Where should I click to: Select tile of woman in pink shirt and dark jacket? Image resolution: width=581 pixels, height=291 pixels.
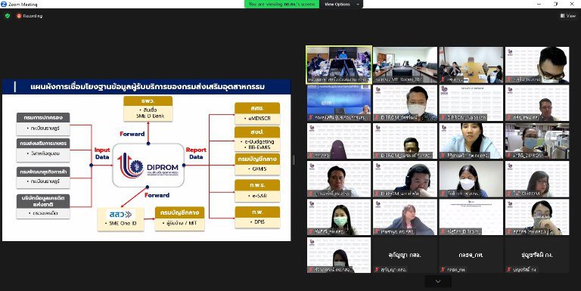pyautogui.click(x=405, y=217)
